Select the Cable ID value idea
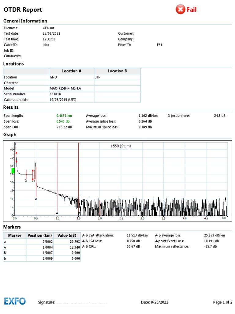 [x=46, y=45]
